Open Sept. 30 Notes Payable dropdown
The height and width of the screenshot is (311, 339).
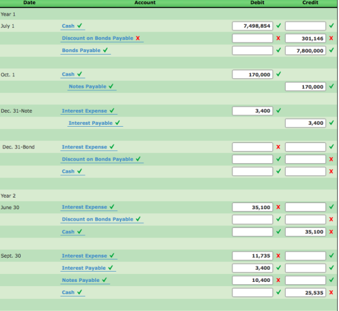click(85, 280)
